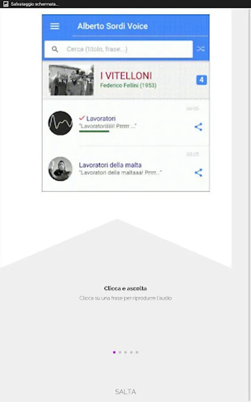Open the I VITELLONI film header

pyautogui.click(x=126, y=80)
